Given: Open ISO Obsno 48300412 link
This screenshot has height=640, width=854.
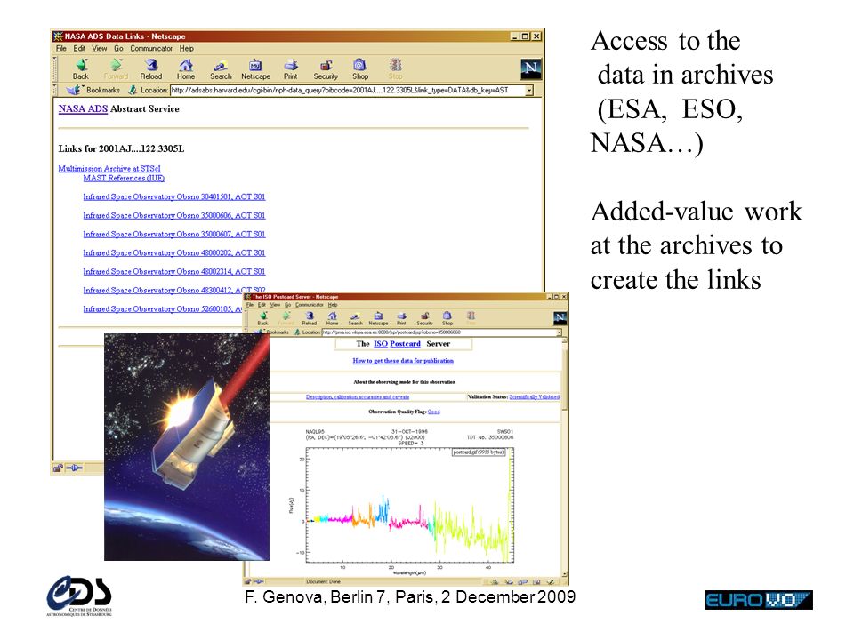Looking at the screenshot, I should (x=174, y=291).
